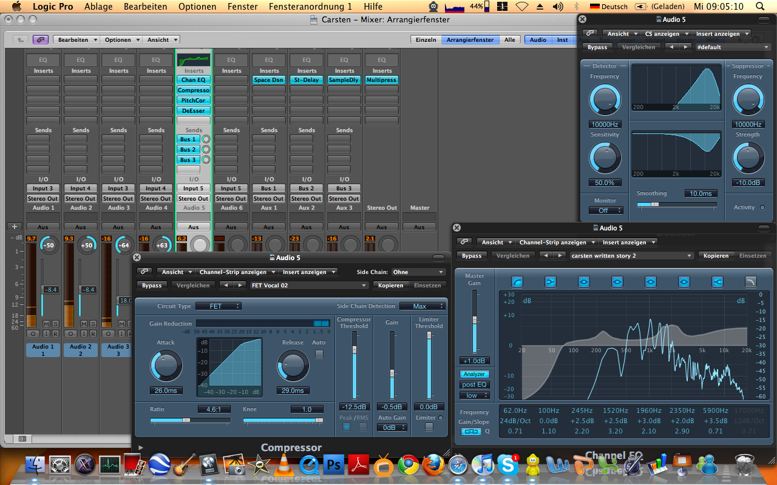Launch VLC cone icon in Dock

[283, 465]
